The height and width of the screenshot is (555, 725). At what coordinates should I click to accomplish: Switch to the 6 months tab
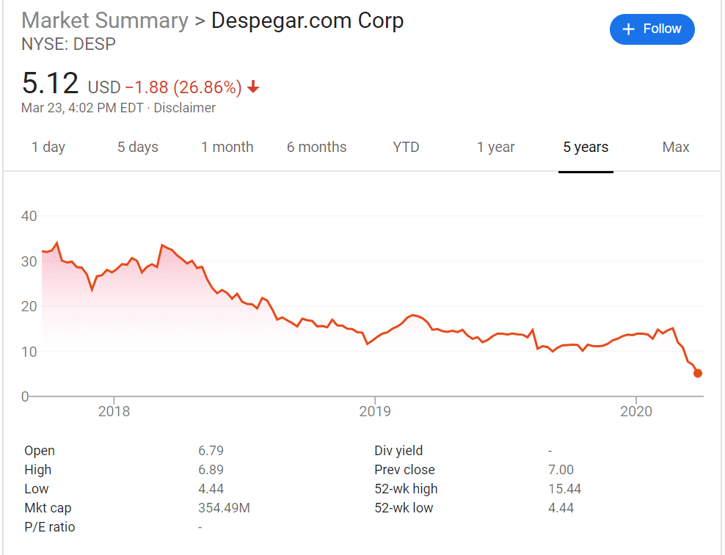[317, 148]
